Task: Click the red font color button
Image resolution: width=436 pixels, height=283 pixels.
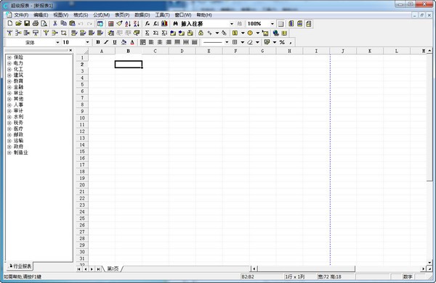Action: tap(132, 42)
